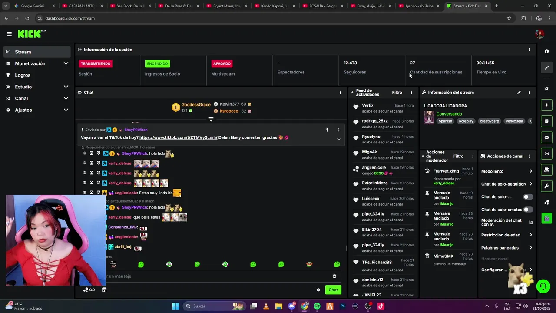556x313 pixels.
Task: Click the focus frame icon in the right sidebar
Action: coord(546,89)
